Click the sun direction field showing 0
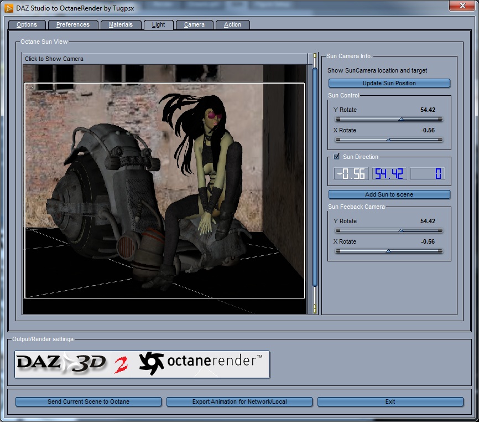 (428, 174)
